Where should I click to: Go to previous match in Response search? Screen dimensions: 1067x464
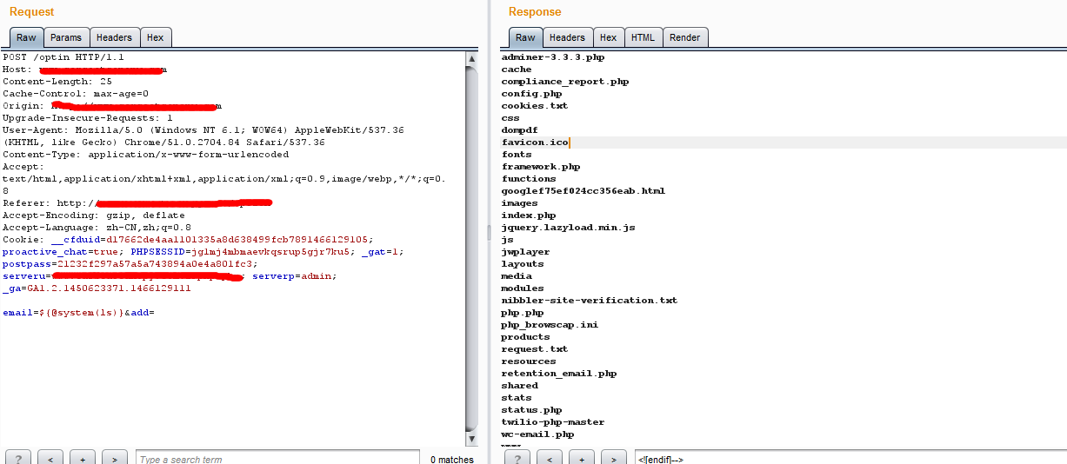pos(549,458)
